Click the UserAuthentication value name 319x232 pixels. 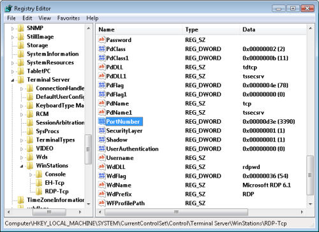point(132,149)
